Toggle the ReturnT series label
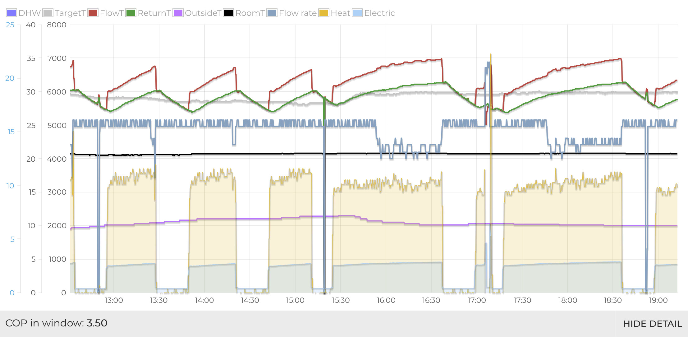688x337 pixels. (x=154, y=13)
